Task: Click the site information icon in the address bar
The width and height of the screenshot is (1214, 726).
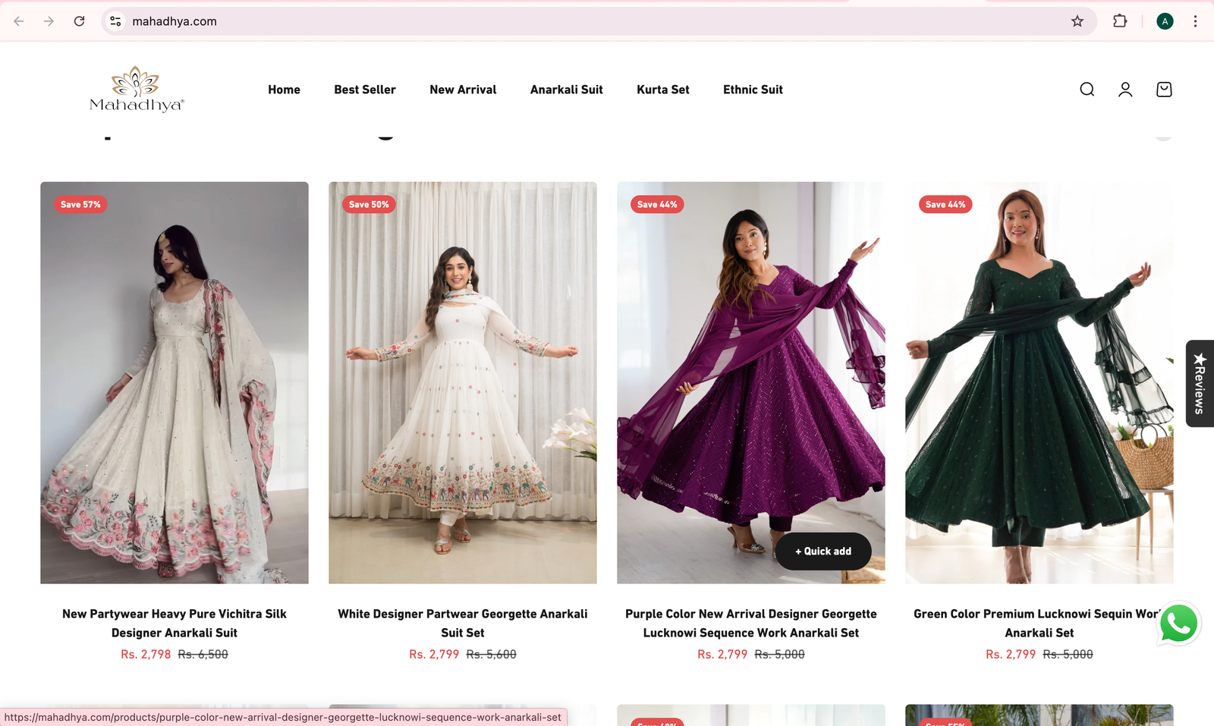Action: coord(115,21)
